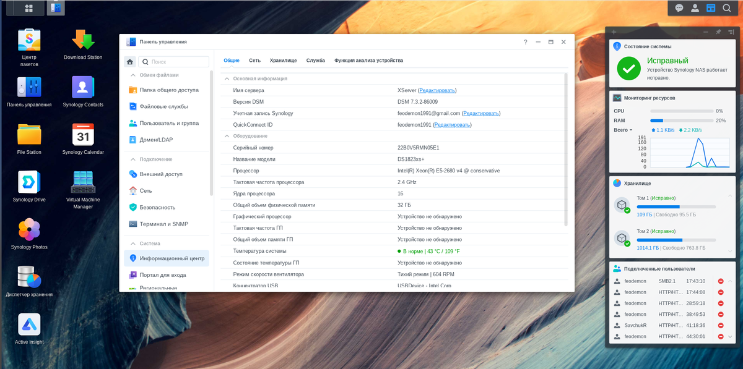The width and height of the screenshot is (743, 369).
Task: Collapse the Обмен файлами sidebar group
Action: click(x=132, y=75)
